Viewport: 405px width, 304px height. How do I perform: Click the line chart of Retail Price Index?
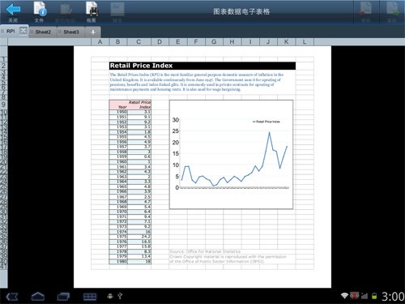(x=231, y=154)
